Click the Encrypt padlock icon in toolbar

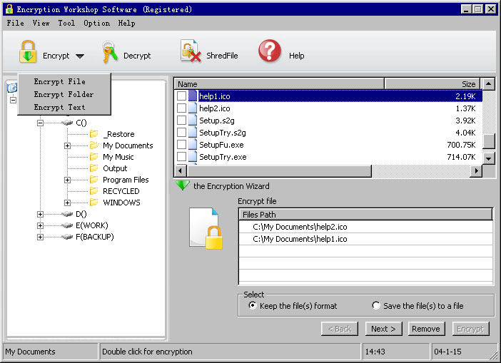coord(28,51)
